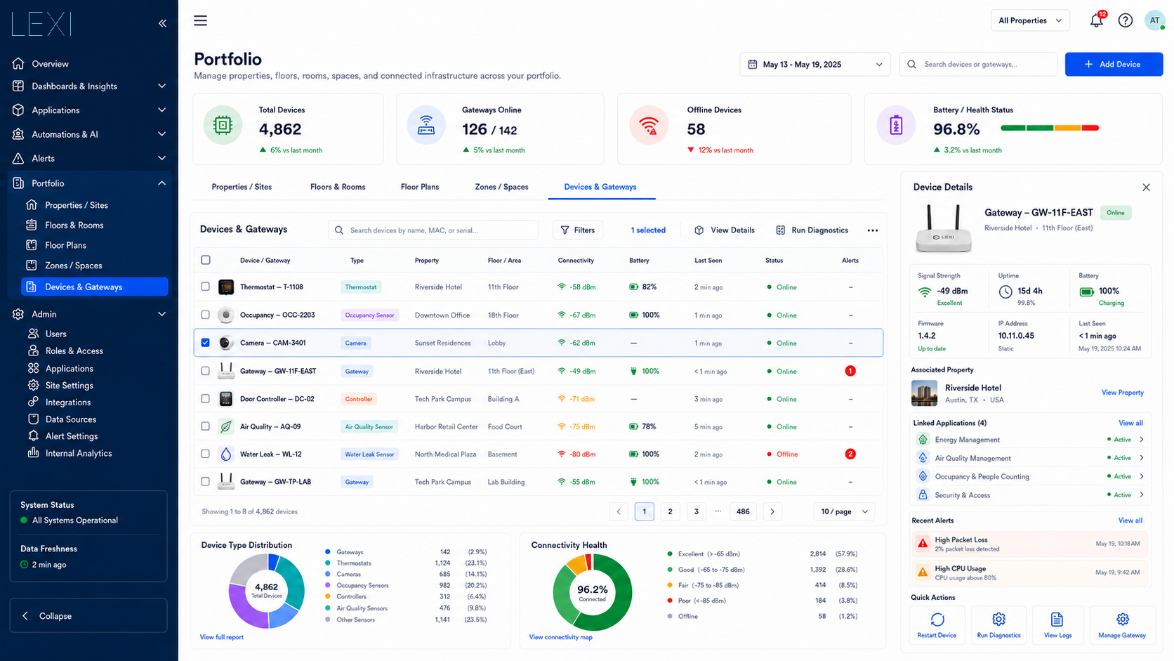Viewport: 1174px width, 661px height.
Task: Click Restart Device quick action
Action: coord(937,624)
